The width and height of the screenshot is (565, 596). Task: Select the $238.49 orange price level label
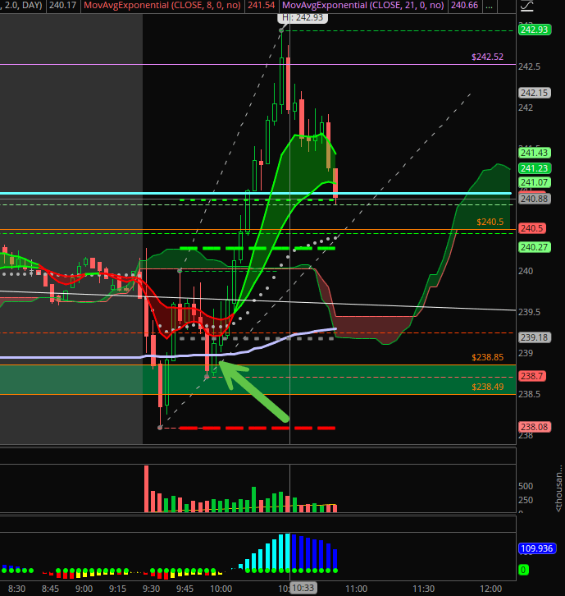coord(487,387)
